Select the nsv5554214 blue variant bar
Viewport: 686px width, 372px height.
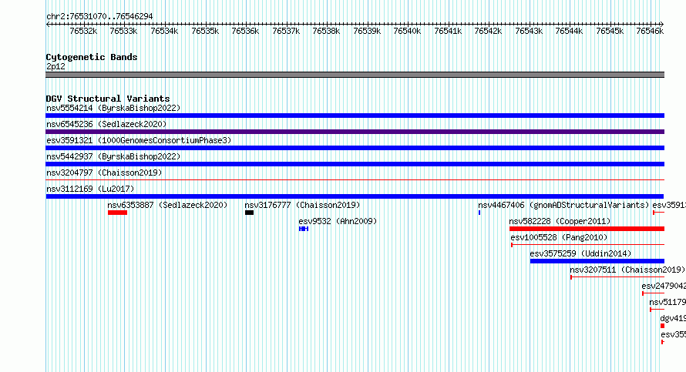(355, 116)
